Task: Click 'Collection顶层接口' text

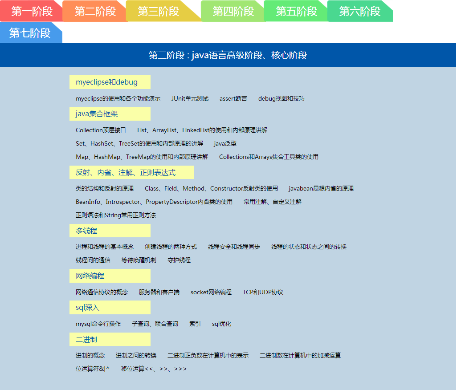Action: point(101,130)
